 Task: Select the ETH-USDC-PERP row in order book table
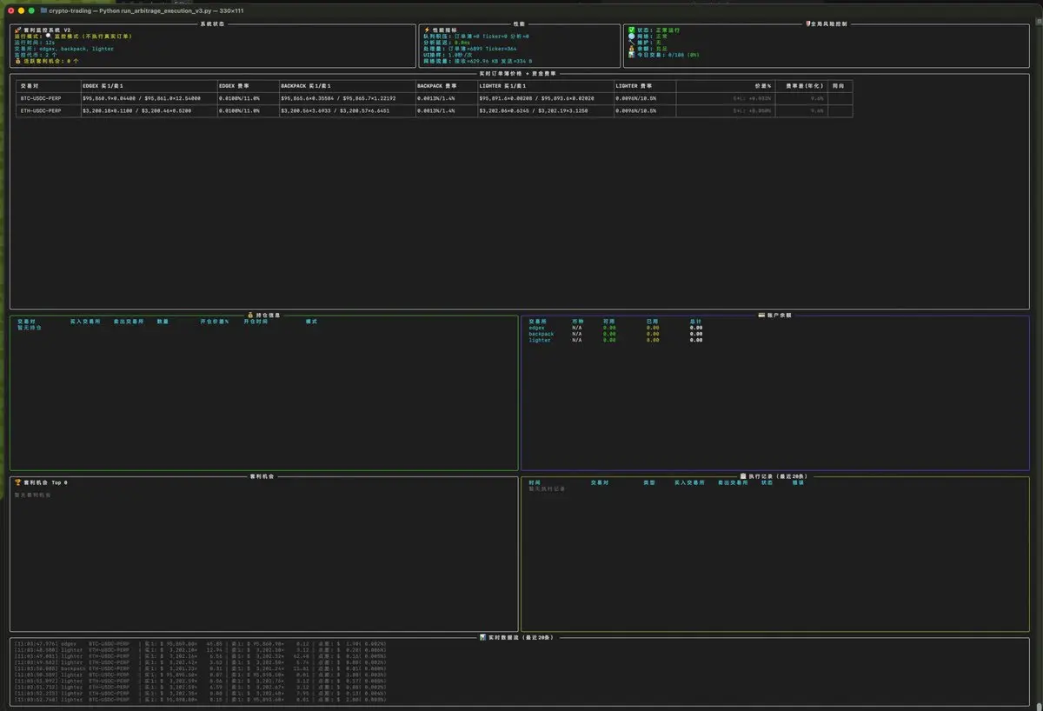click(x=41, y=111)
